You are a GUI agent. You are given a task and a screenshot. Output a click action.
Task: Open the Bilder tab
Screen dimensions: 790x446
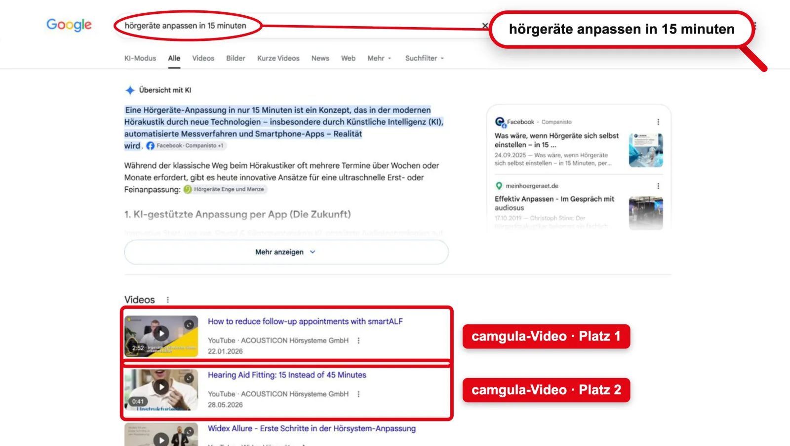pos(236,58)
